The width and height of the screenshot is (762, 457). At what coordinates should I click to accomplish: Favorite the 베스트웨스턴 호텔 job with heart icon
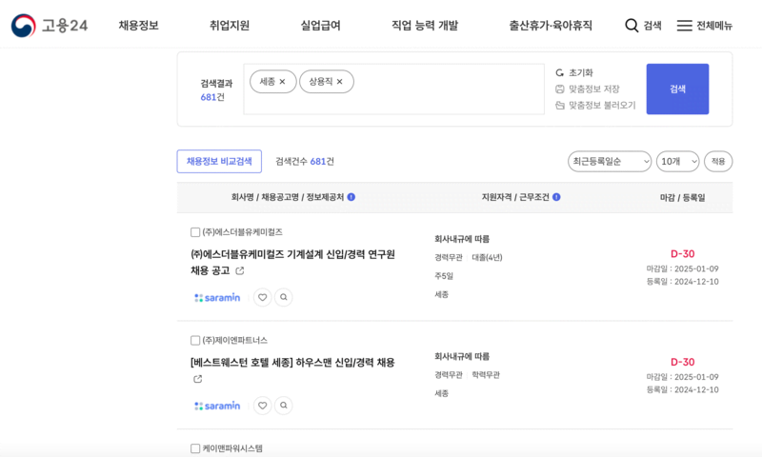(x=263, y=406)
